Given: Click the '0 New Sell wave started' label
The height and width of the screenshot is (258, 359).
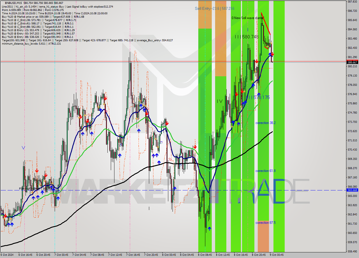Looking at the screenshot, I should [x=248, y=18].
